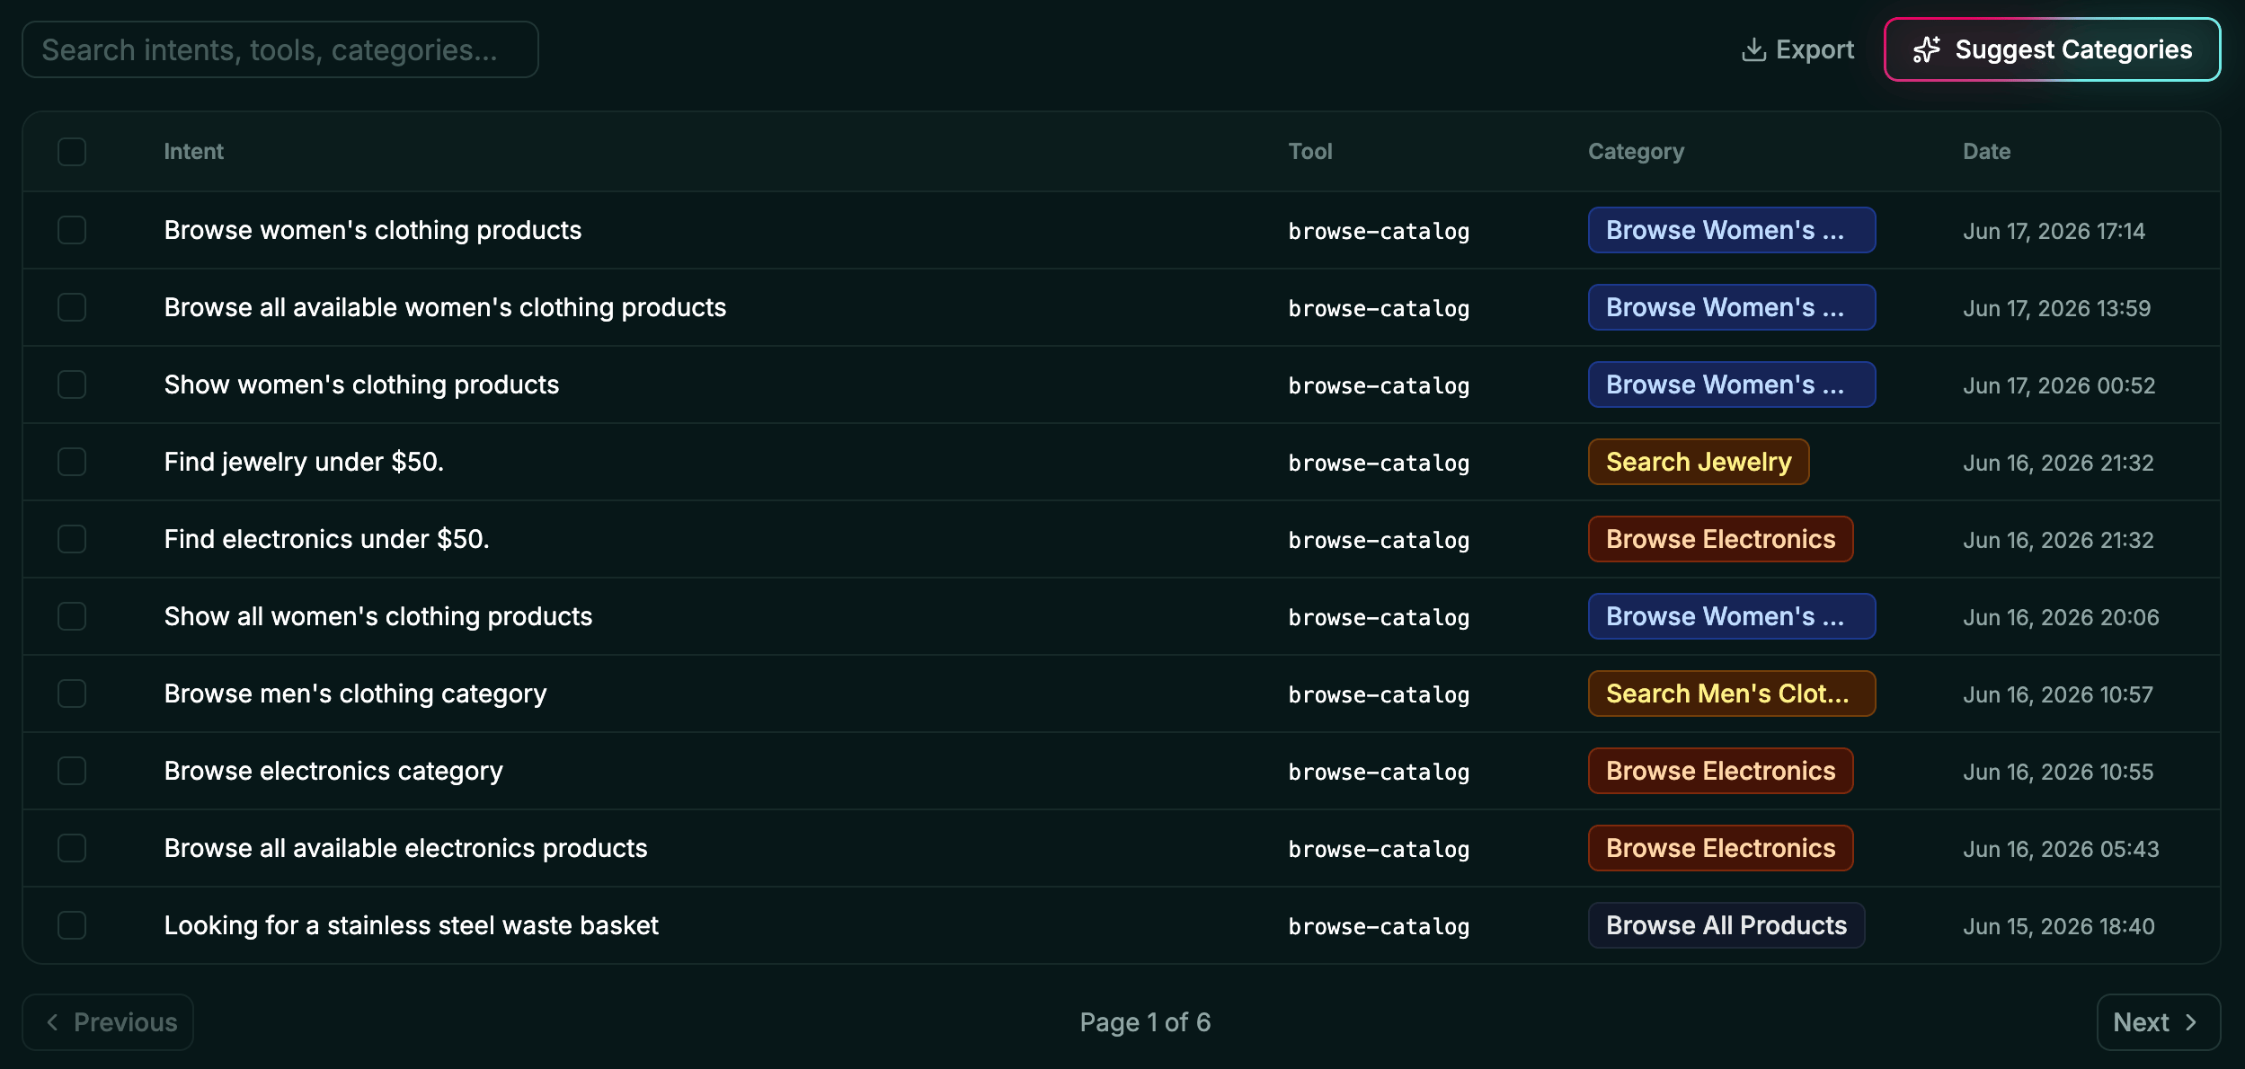Open the Search Men's Clot... category tag
Screen dimensions: 2245x1069
[x=1731, y=694]
